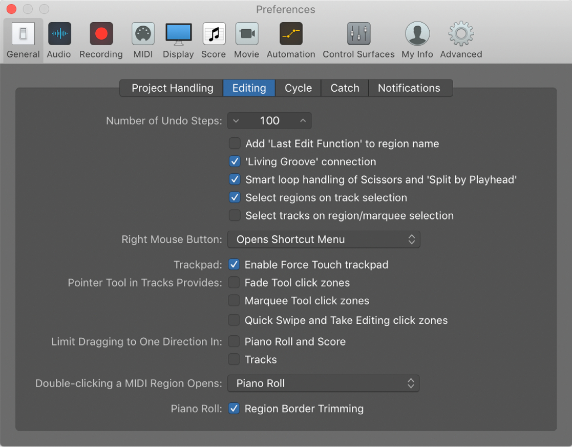The width and height of the screenshot is (572, 447).
Task: Select the Catch tab
Action: coord(344,88)
